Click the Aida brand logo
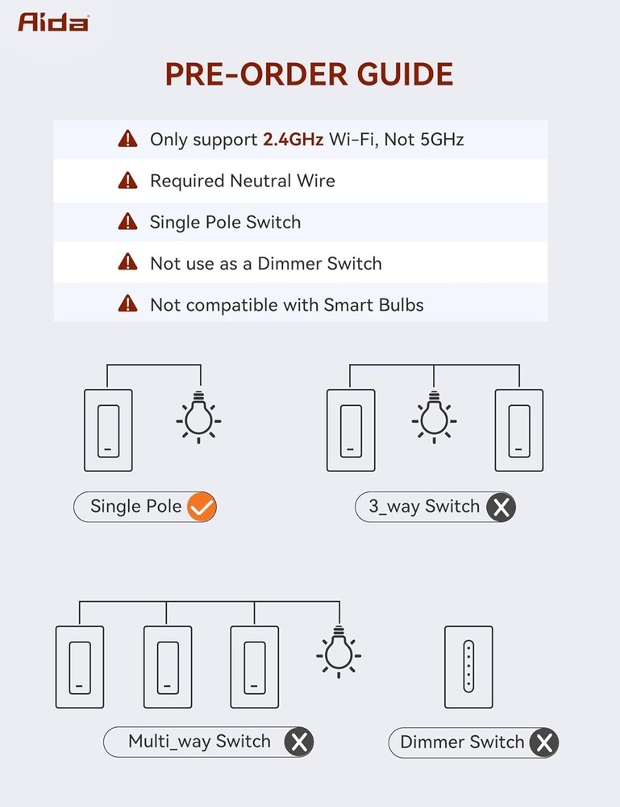Screen dimensions: 620x807 click(53, 22)
